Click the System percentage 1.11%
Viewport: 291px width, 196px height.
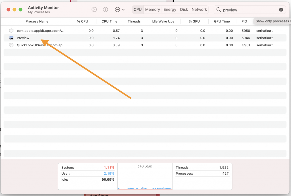click(x=109, y=167)
